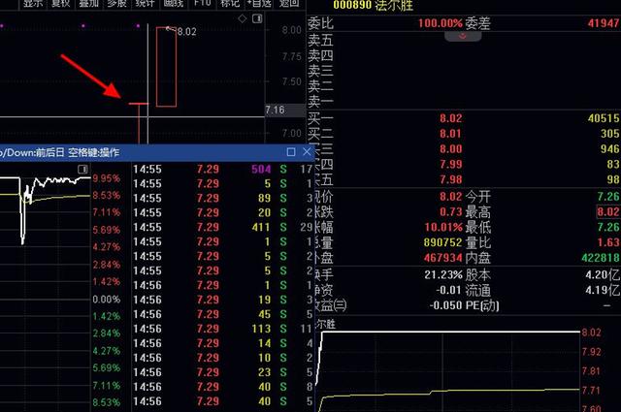Viewport: 621px width, 412px height.
Task: Click the diamond icon above the candlestick chart
Action: [x=243, y=18]
